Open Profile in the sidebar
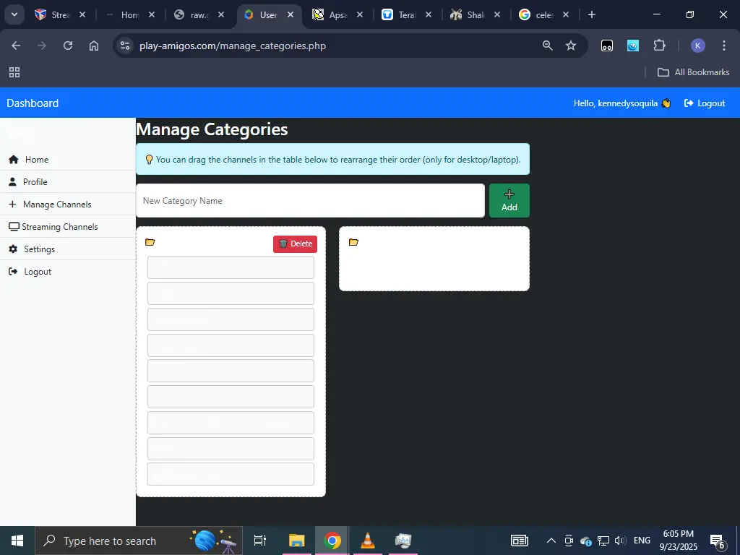The image size is (740, 555). 67,181
